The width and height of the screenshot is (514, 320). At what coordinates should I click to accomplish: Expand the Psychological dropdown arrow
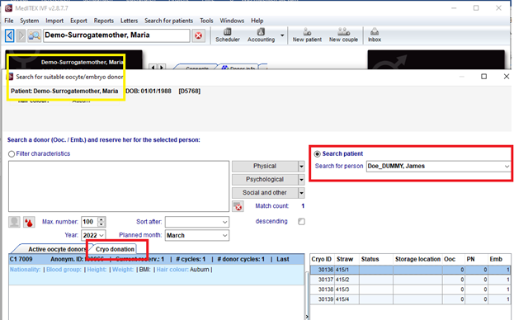[301, 180]
